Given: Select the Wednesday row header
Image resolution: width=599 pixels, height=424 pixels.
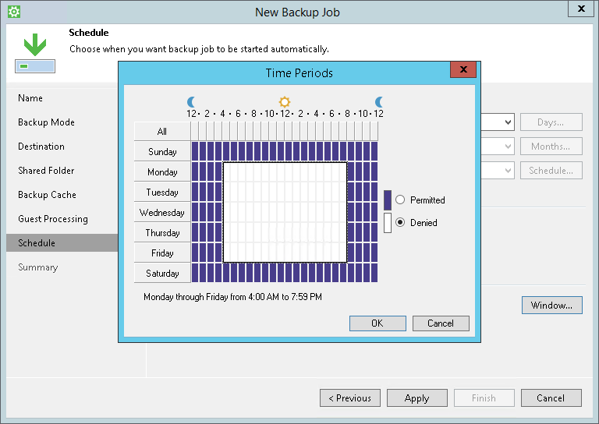Looking at the screenshot, I should click(162, 213).
